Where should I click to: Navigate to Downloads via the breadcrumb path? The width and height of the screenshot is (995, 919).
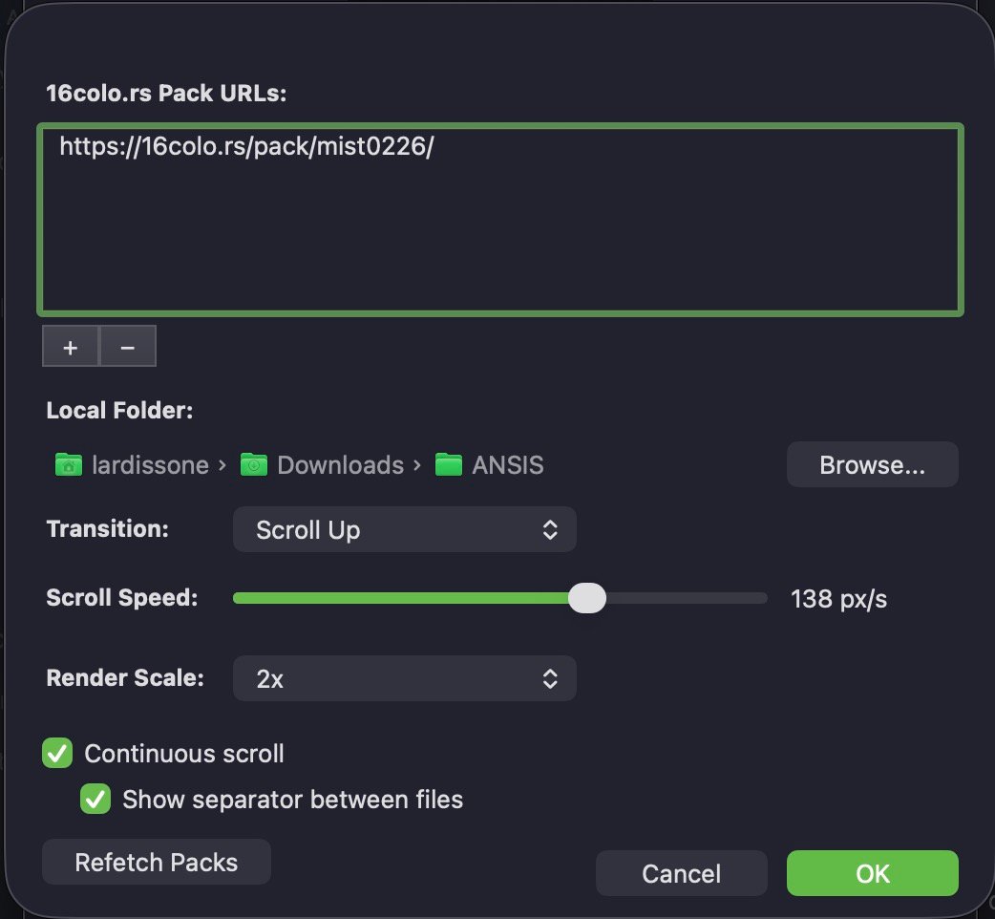tap(340, 464)
